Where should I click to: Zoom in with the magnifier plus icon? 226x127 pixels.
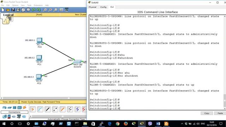(45, 10)
